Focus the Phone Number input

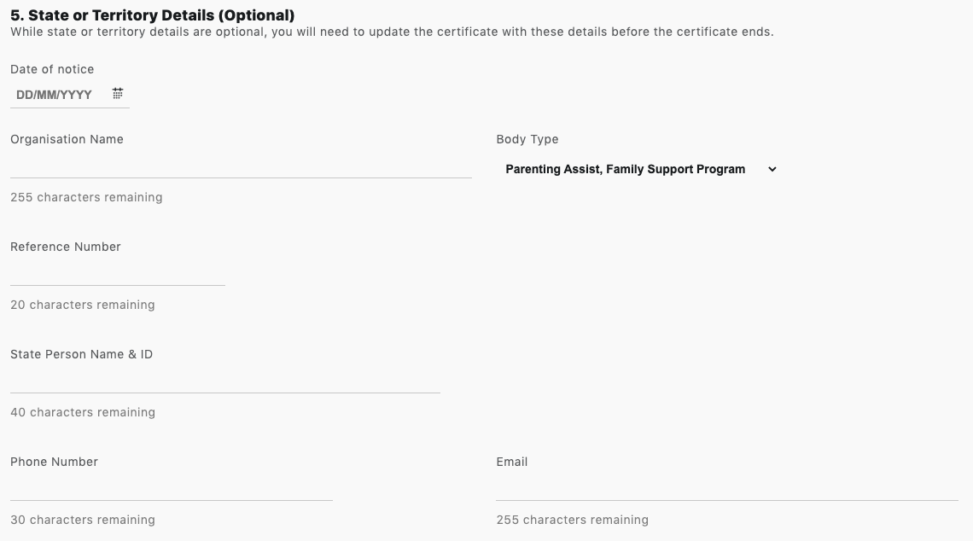point(171,488)
